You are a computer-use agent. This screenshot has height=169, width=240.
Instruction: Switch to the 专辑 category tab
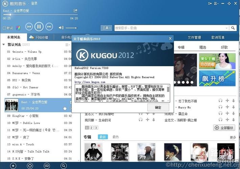181,47
